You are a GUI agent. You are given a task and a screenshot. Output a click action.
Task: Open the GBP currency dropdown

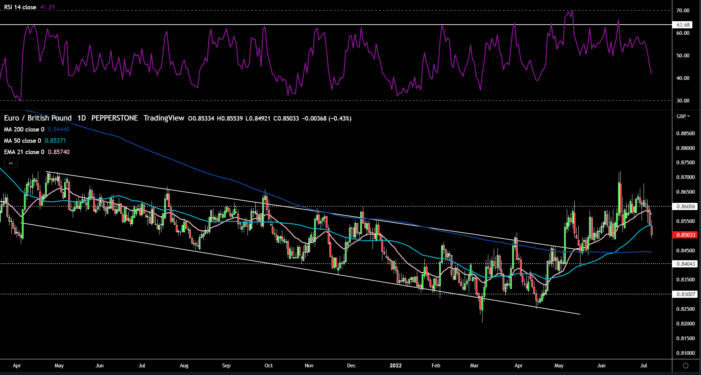click(683, 116)
